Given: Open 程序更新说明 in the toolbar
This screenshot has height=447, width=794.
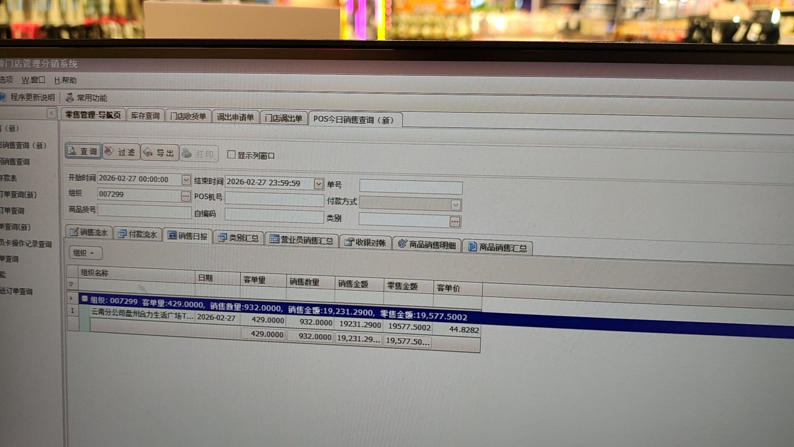Looking at the screenshot, I should tap(28, 97).
